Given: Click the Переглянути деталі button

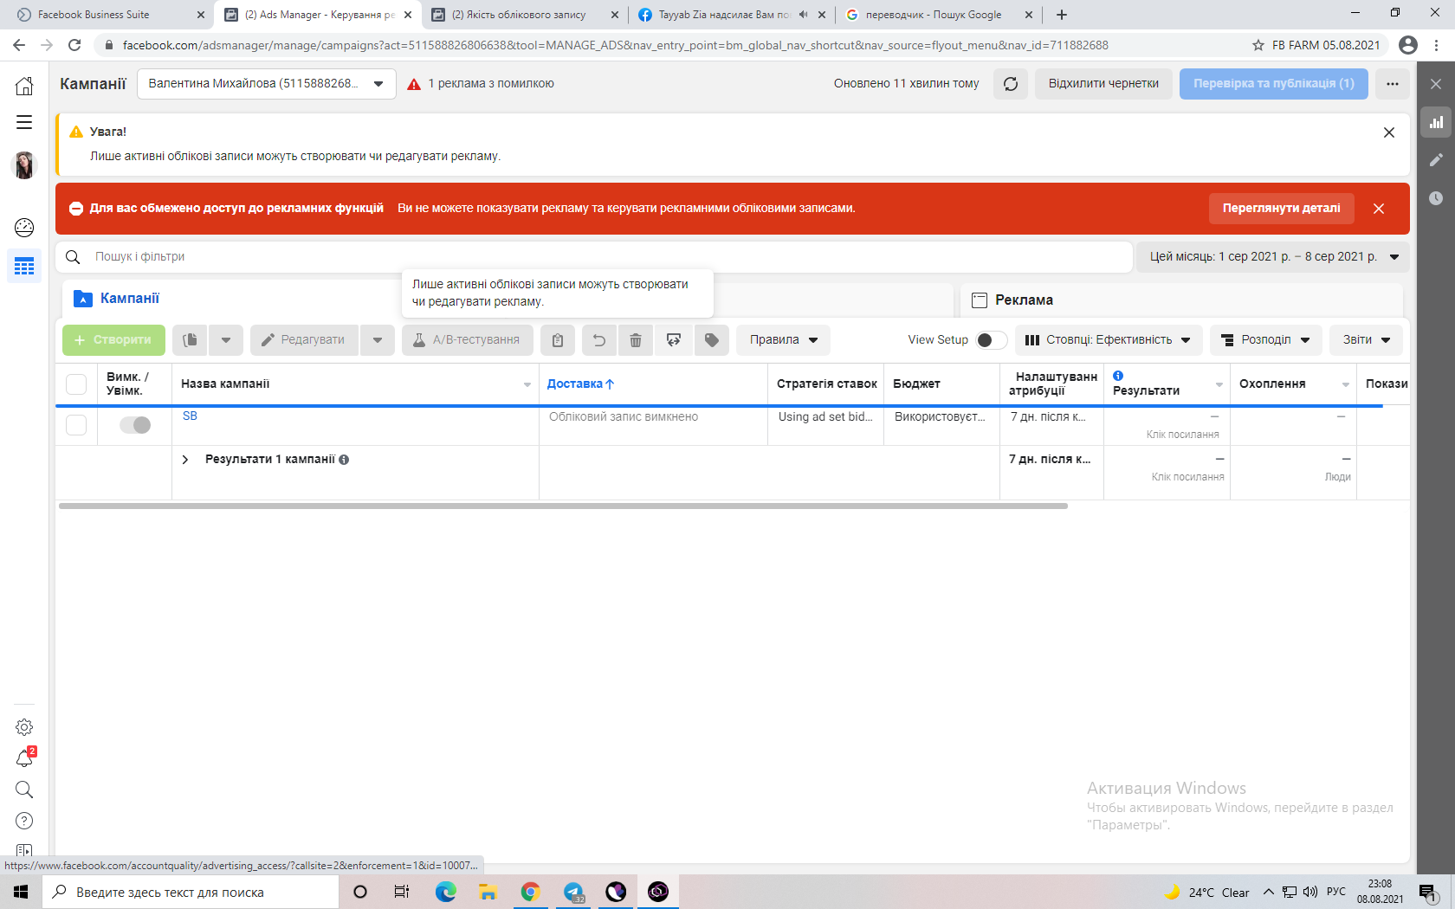Looking at the screenshot, I should pos(1281,209).
